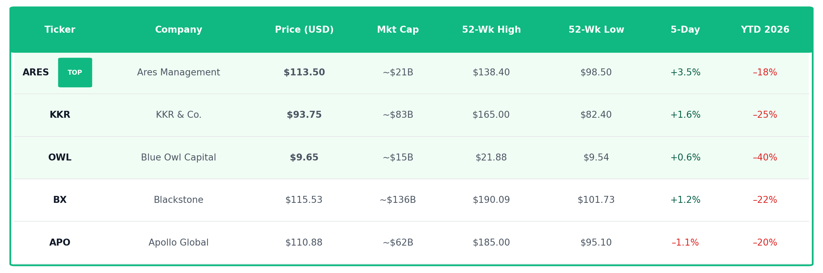Click Apollo's –1.1% five-day change
The height and width of the screenshot is (273, 823).
(x=685, y=243)
